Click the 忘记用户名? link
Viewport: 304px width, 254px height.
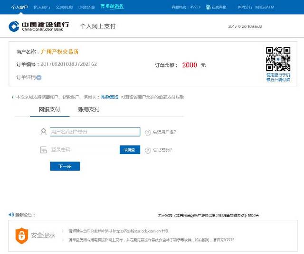pyautogui.click(x=164, y=132)
